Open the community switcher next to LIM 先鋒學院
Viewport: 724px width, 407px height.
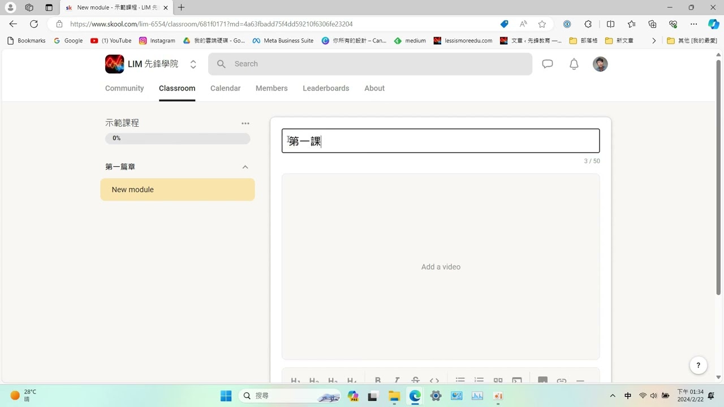pos(193,64)
